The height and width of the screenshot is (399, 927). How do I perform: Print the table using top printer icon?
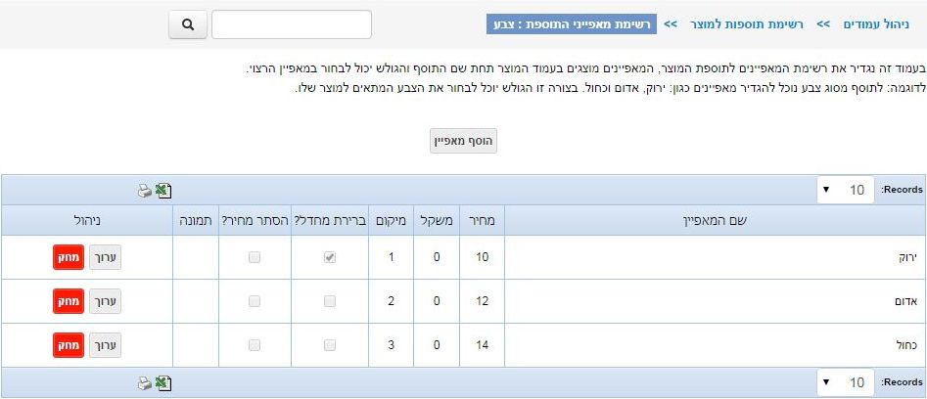point(145,191)
